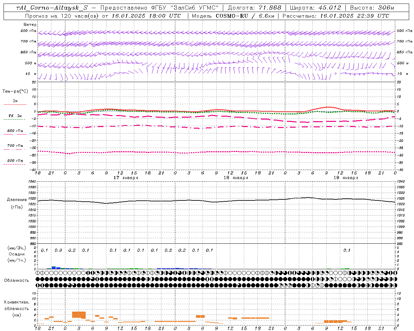The width and height of the screenshot is (414, 331).
Task: Click the '(гПа)' unit label under Давление
Action: [17, 207]
